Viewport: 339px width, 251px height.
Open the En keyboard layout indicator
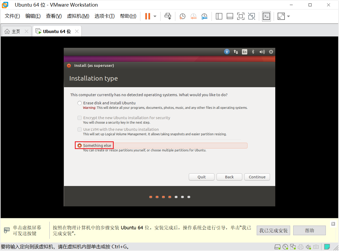coord(245,52)
